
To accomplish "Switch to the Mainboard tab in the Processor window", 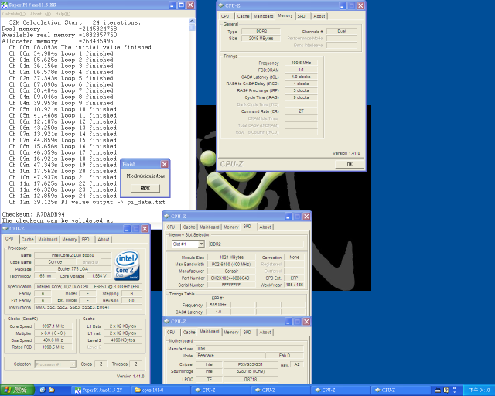I will point(48,239).
